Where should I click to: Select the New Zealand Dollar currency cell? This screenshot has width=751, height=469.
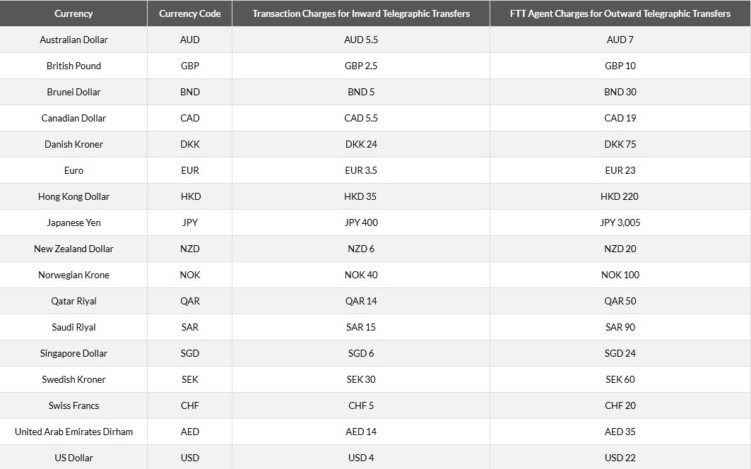click(x=73, y=249)
